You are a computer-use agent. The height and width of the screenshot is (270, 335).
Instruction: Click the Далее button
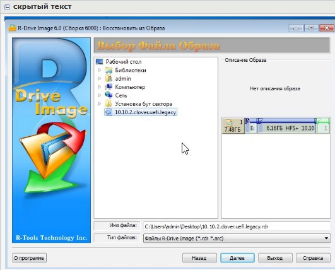click(x=237, y=258)
